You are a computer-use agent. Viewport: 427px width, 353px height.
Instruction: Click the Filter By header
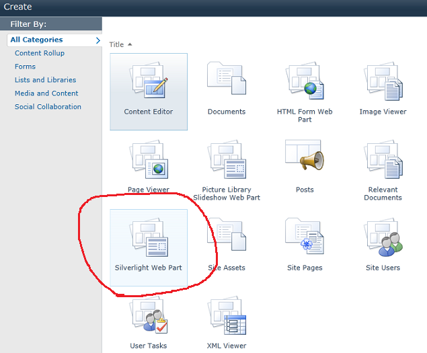28,24
